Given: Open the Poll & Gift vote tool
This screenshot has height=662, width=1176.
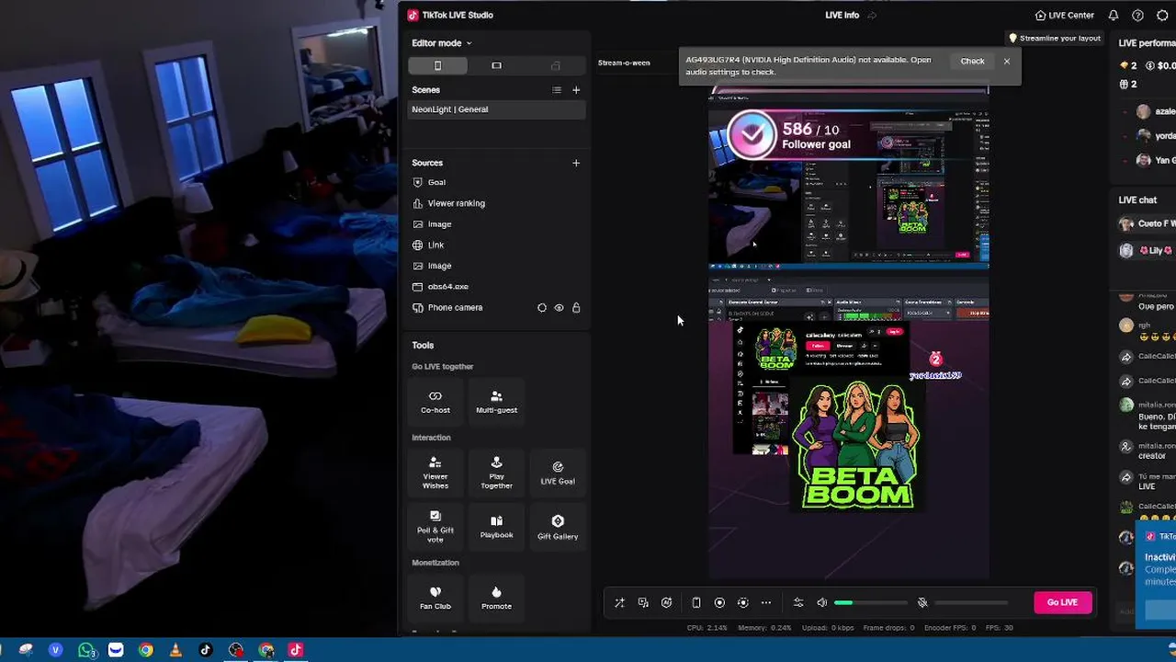Looking at the screenshot, I should click(x=435, y=526).
